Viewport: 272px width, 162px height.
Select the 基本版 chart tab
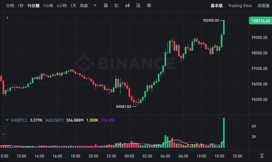(216, 6)
